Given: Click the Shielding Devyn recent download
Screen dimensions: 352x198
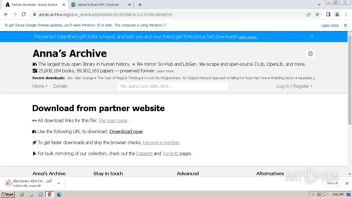Looking at the screenshot, I should click(x=282, y=78).
